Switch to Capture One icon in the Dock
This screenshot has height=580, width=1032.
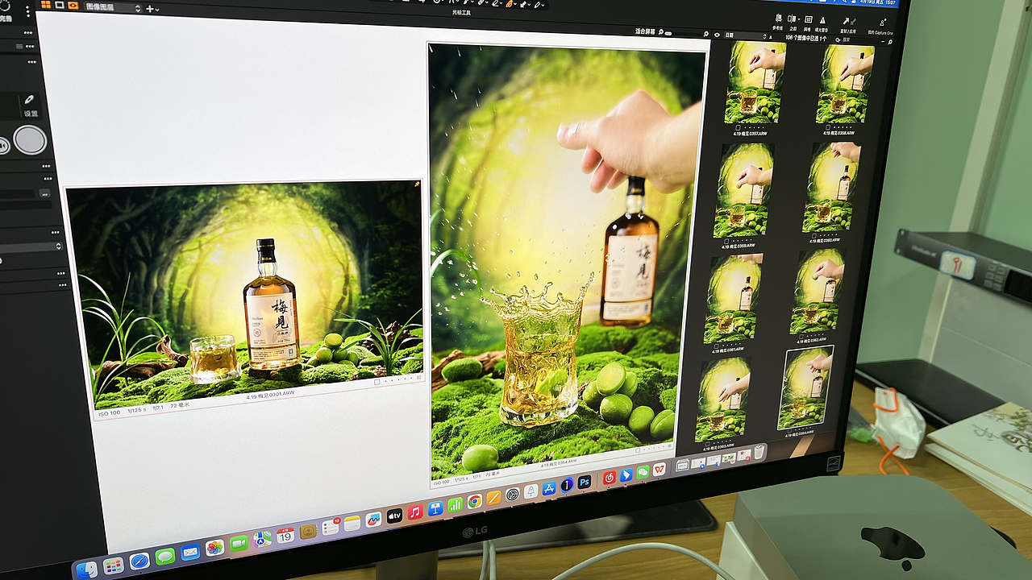pos(567,485)
